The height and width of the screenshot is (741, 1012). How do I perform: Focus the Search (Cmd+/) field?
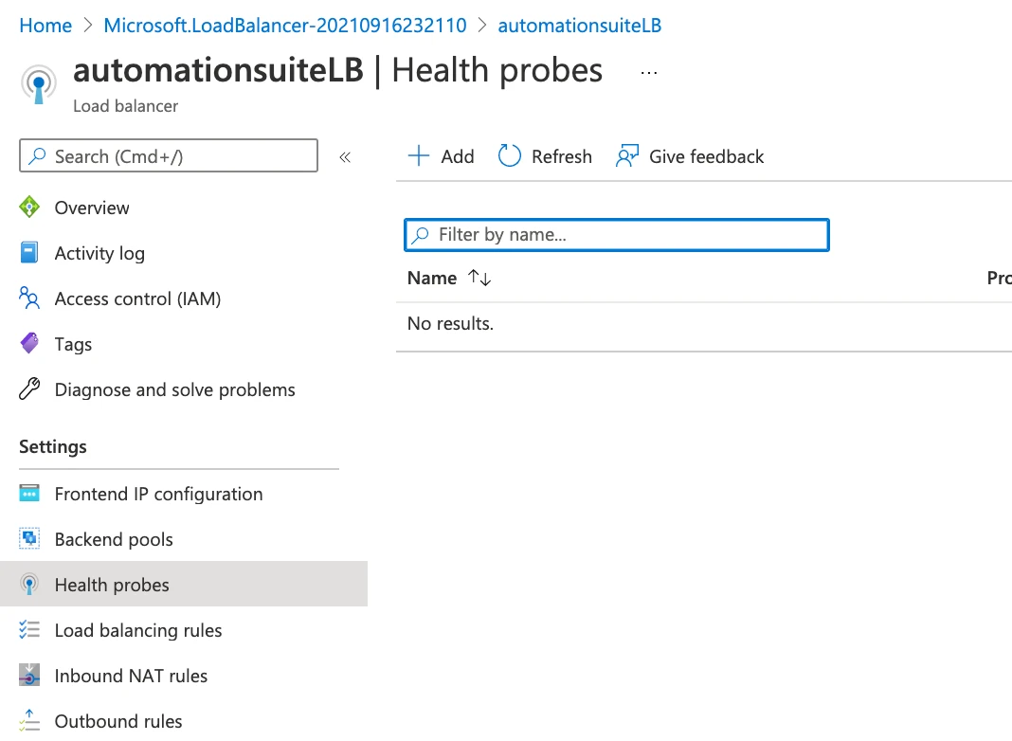point(169,155)
